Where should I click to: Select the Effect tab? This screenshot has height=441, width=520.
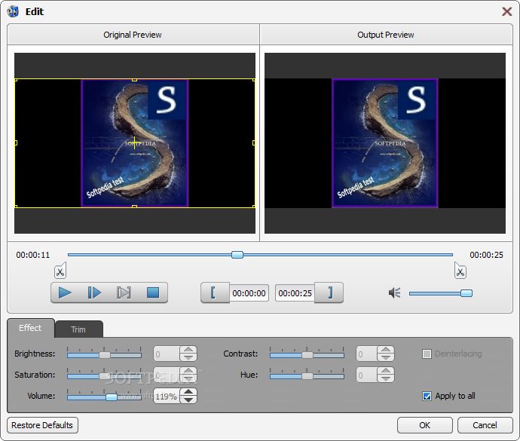30,328
